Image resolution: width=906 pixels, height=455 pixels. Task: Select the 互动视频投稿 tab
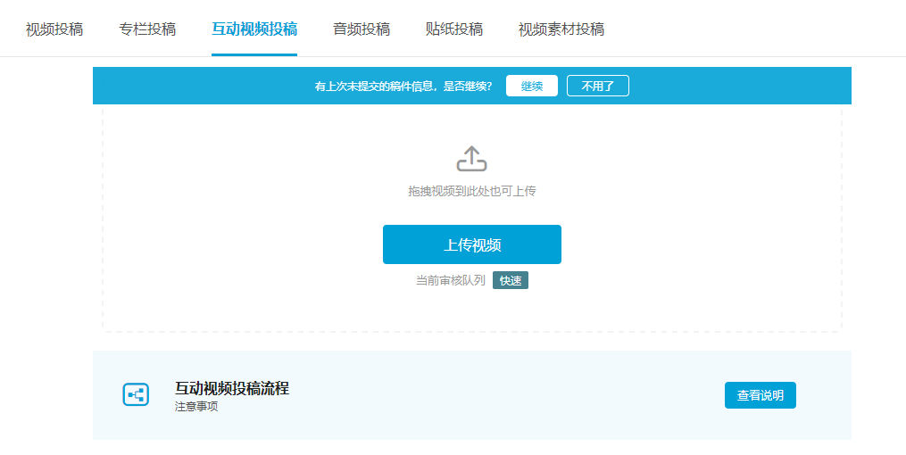point(254,29)
